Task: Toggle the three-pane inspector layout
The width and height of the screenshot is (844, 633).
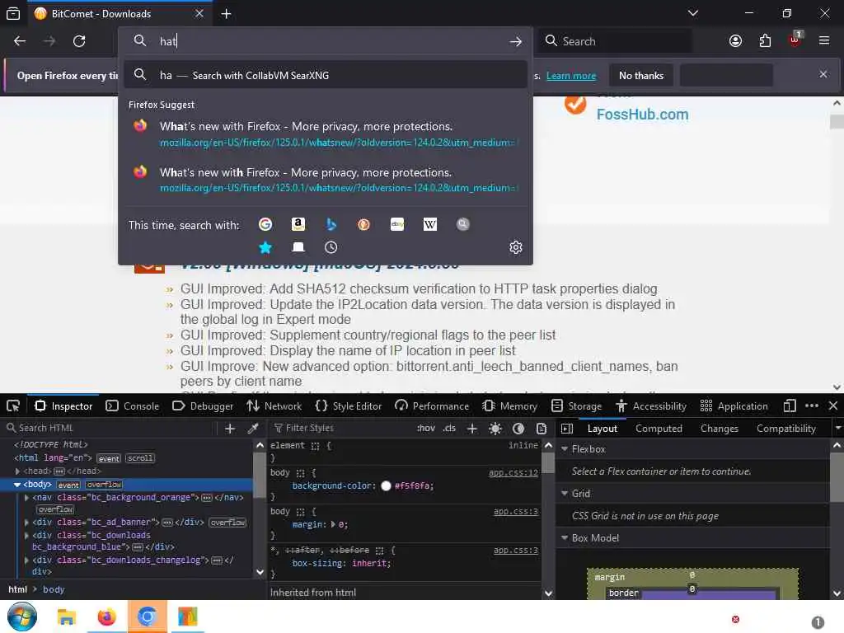Action: point(567,429)
